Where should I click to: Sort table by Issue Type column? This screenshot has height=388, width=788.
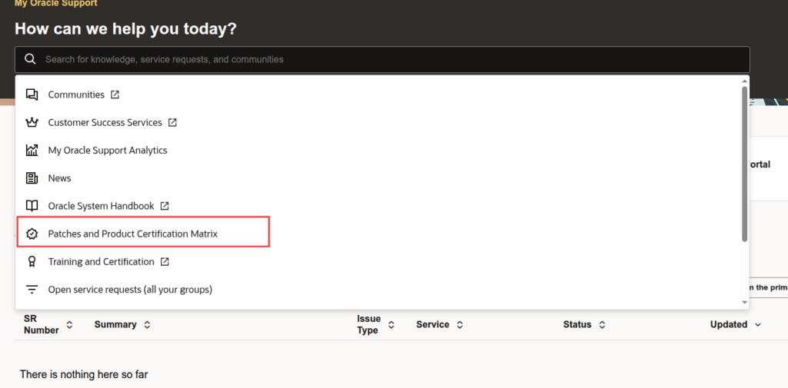pos(391,325)
